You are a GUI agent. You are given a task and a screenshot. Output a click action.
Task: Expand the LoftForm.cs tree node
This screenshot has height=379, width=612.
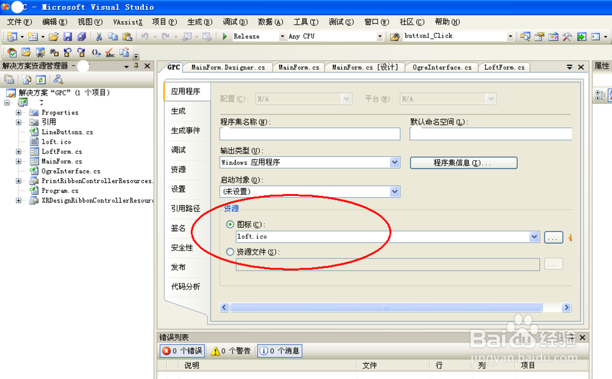coord(18,151)
